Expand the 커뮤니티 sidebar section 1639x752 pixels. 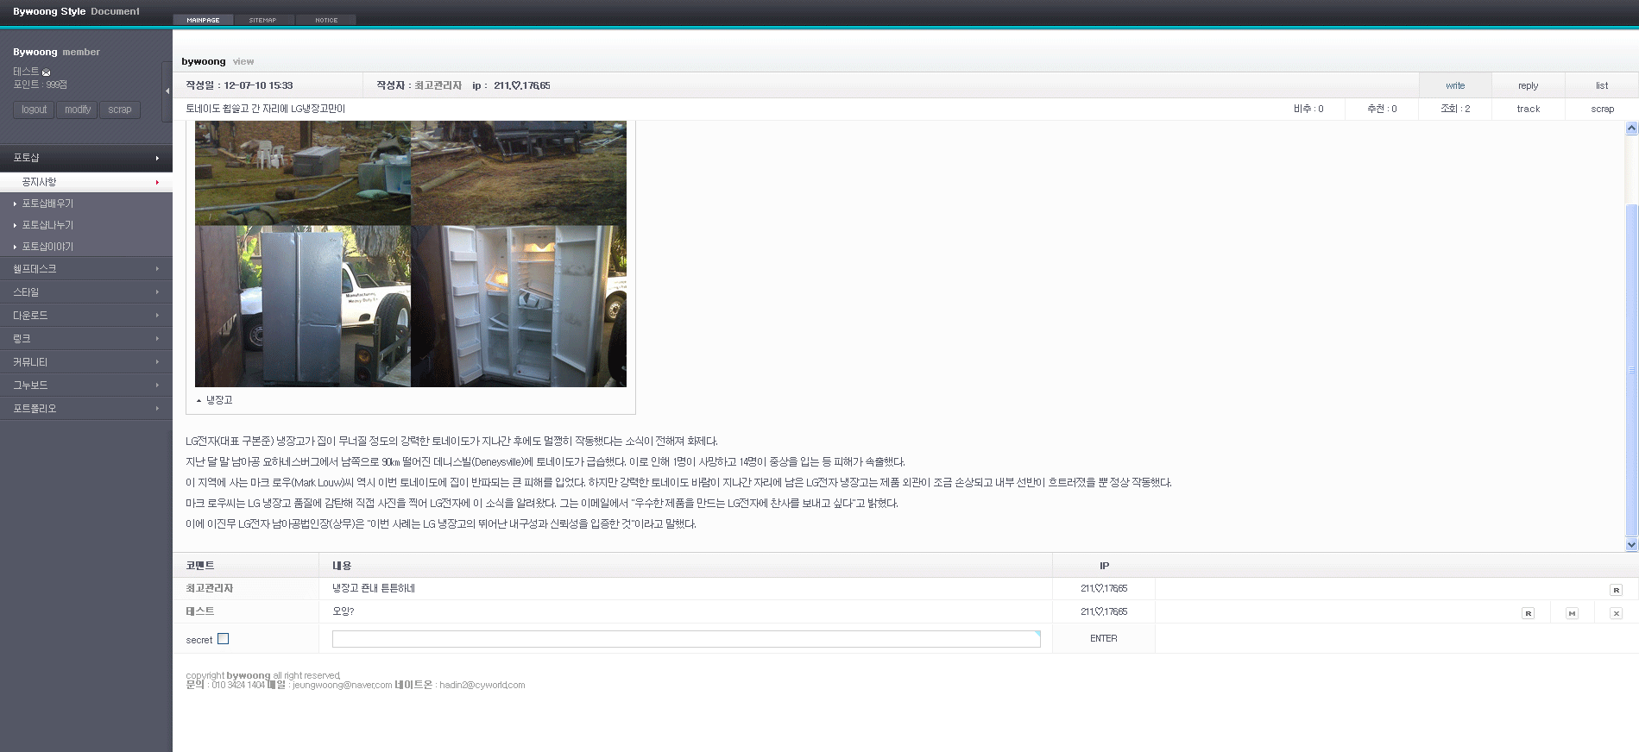coord(86,362)
